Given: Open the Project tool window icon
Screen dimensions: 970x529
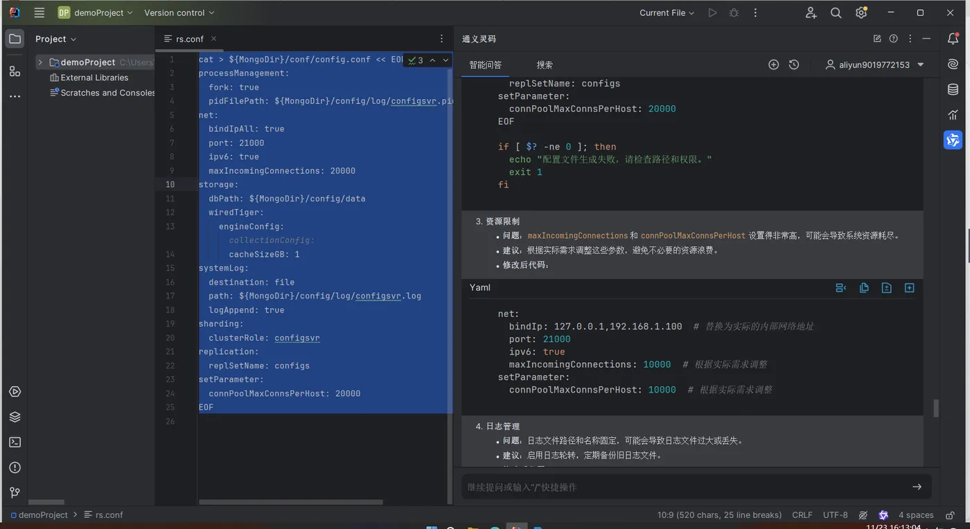Looking at the screenshot, I should click(x=15, y=39).
